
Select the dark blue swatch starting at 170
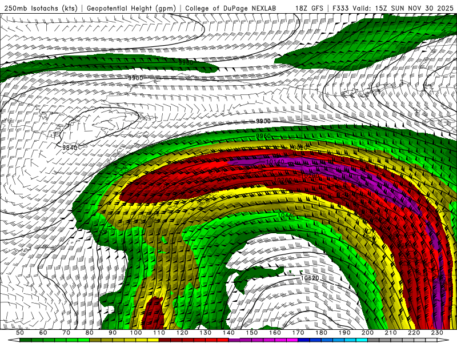tap(304, 340)
